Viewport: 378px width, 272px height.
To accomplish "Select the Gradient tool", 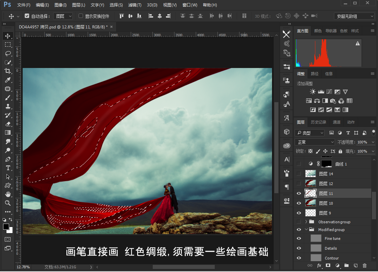I will 8,133.
